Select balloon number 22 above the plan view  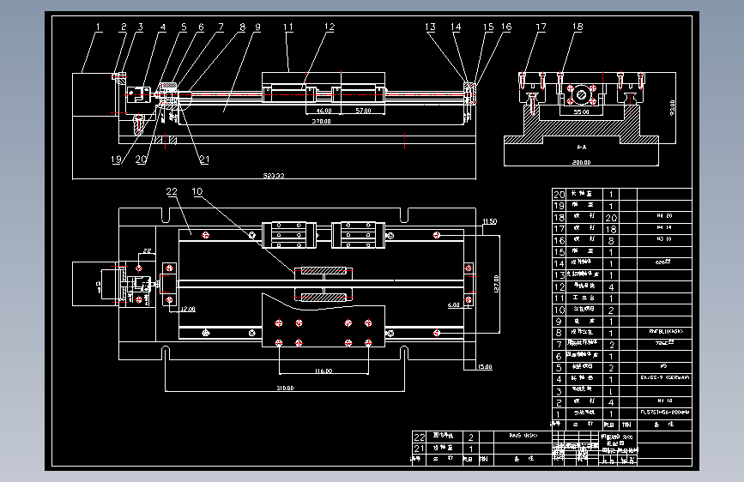pos(172,191)
